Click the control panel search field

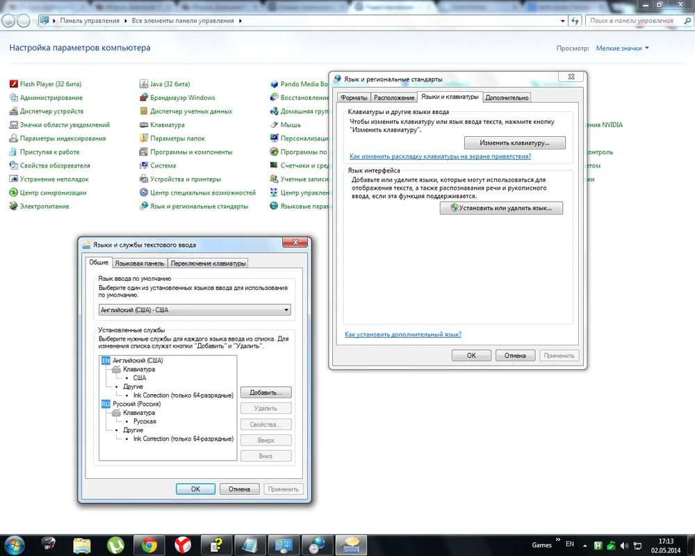click(x=631, y=21)
